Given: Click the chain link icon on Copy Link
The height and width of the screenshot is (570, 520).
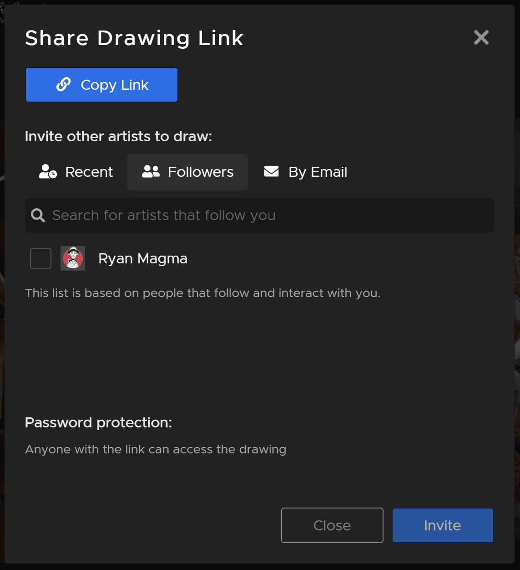Looking at the screenshot, I should coord(63,84).
